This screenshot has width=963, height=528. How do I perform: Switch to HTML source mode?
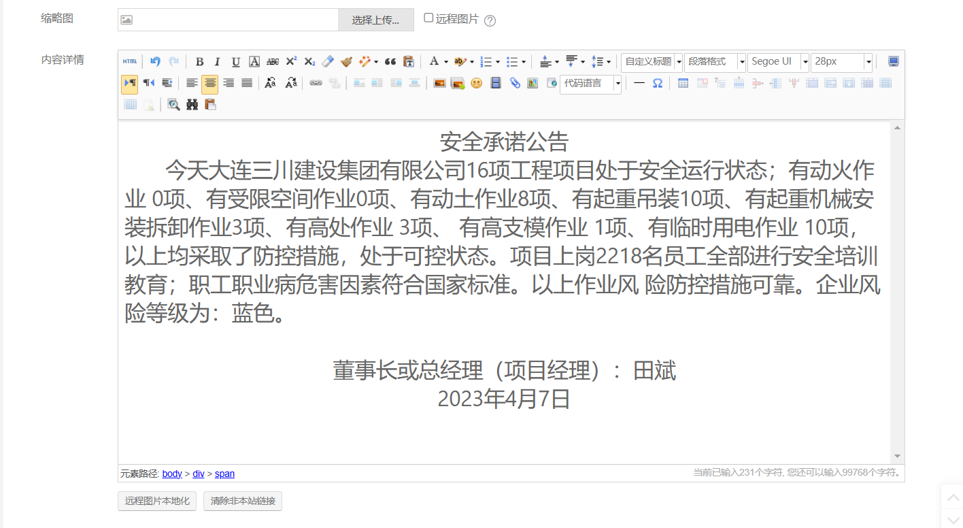[129, 62]
